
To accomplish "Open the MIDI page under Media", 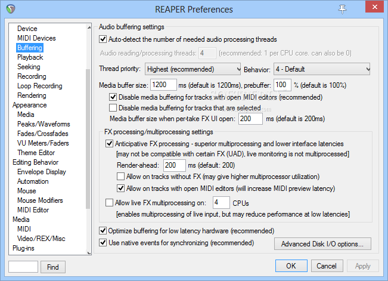I will point(24,229).
